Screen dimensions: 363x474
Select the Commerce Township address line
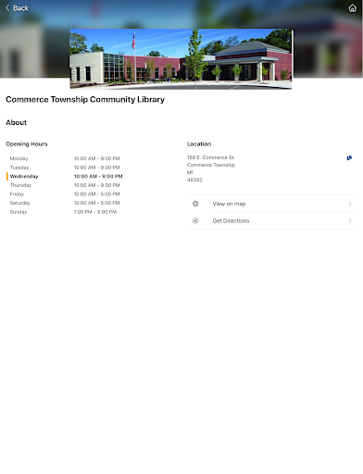point(211,165)
